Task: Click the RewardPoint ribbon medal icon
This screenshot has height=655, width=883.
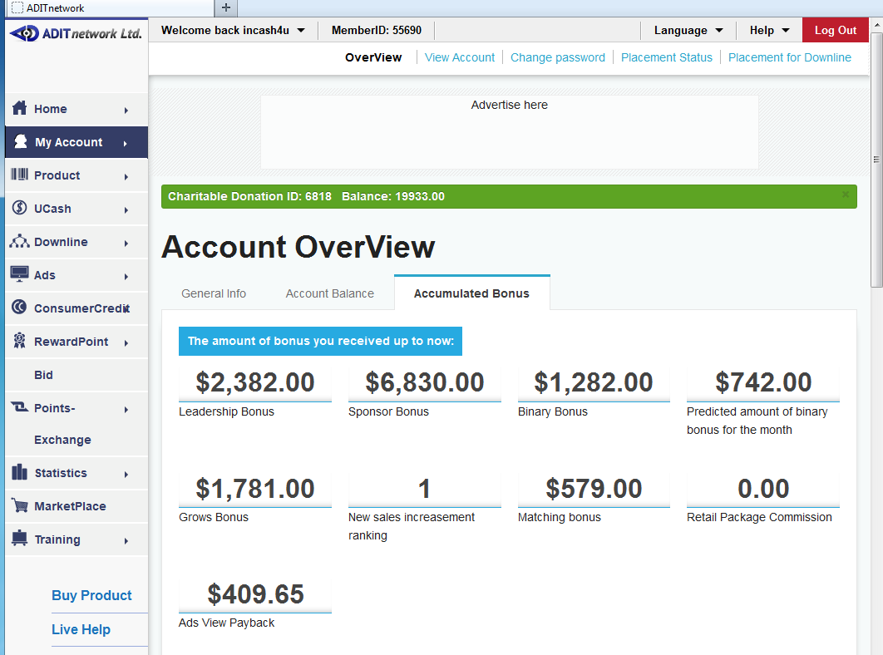Action: (19, 340)
